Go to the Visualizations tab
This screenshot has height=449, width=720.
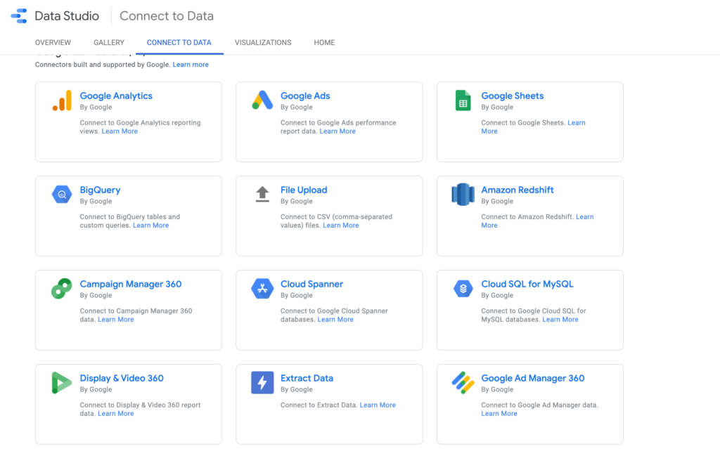263,43
